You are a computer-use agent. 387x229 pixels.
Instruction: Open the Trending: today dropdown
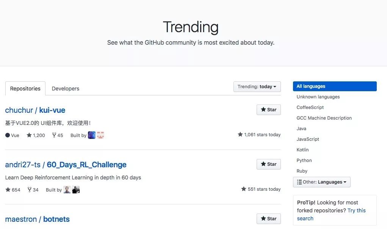[257, 87]
